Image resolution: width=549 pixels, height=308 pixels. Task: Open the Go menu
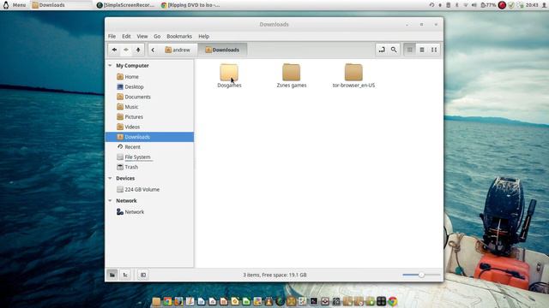[x=157, y=36]
